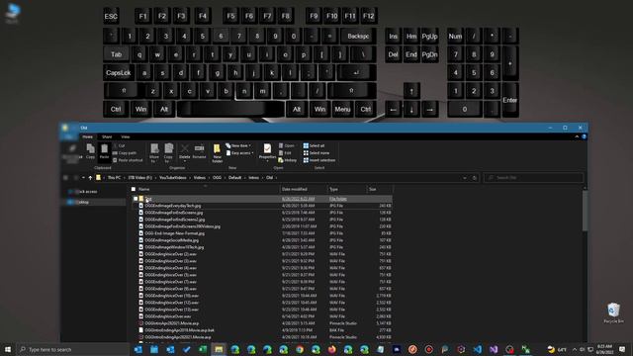
Task: Click the Search Old input field
Action: (x=534, y=178)
